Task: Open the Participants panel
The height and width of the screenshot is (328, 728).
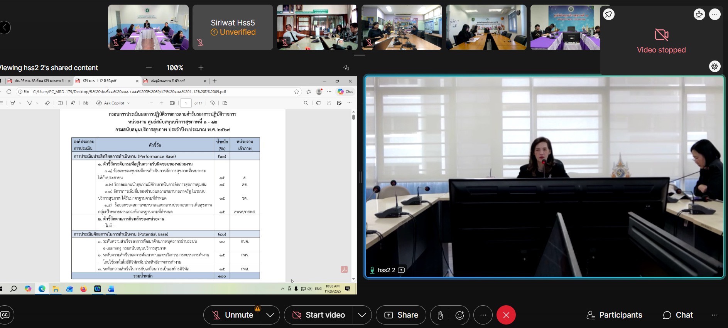Action: tap(614, 315)
